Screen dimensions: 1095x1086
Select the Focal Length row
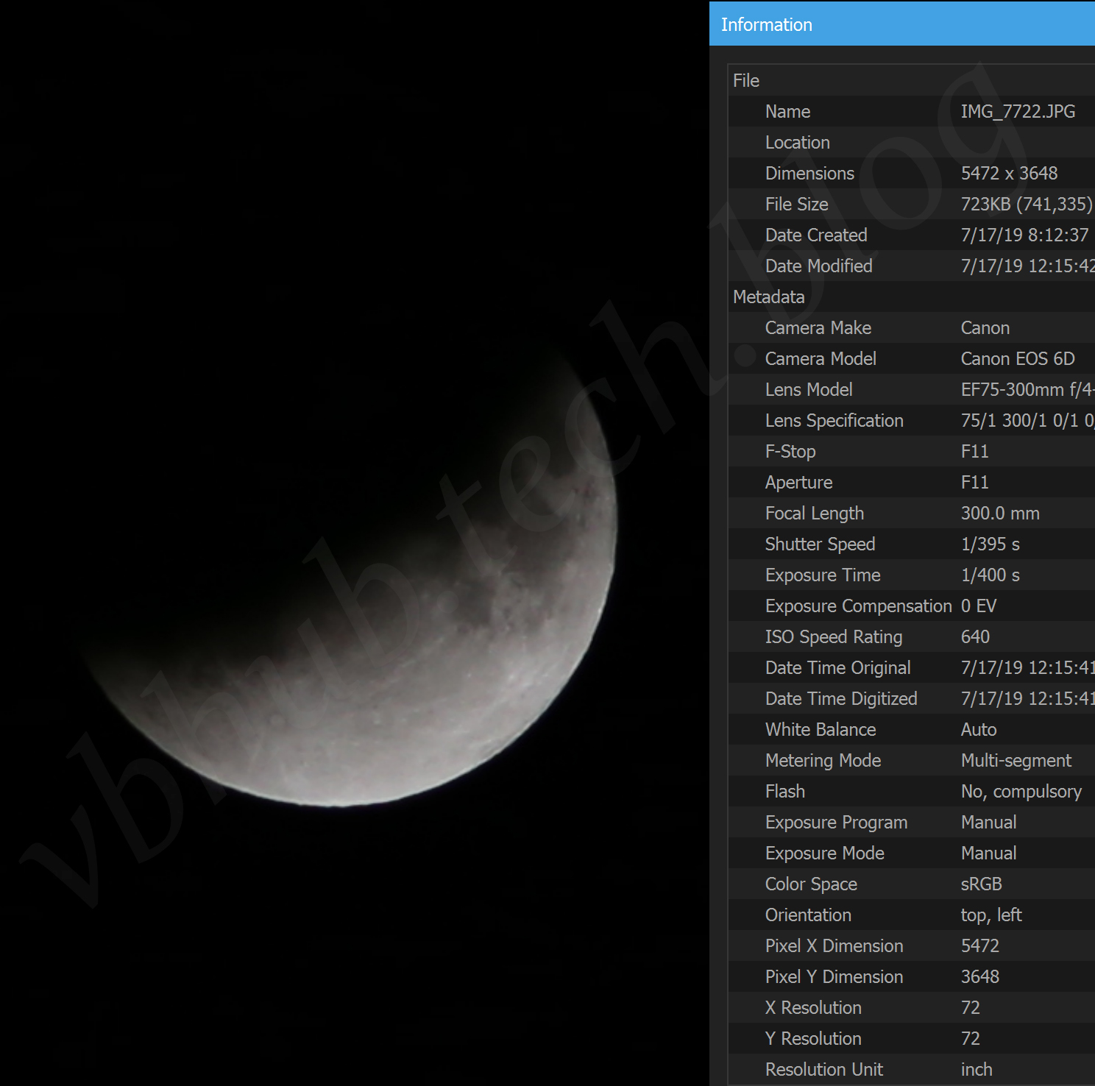click(x=912, y=514)
